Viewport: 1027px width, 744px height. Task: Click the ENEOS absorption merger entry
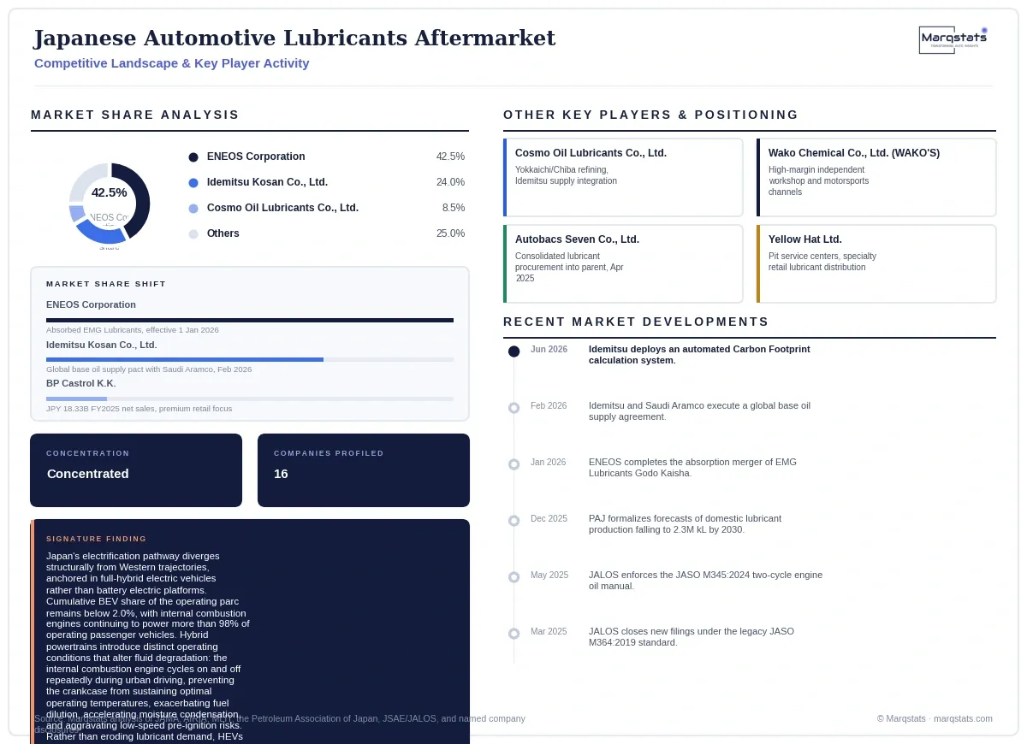pyautogui.click(x=692, y=468)
